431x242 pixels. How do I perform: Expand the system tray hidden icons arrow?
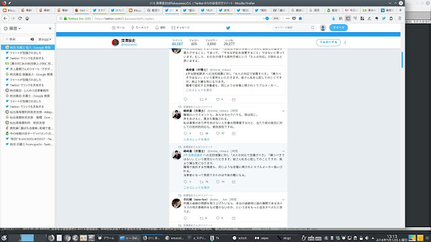(372, 238)
